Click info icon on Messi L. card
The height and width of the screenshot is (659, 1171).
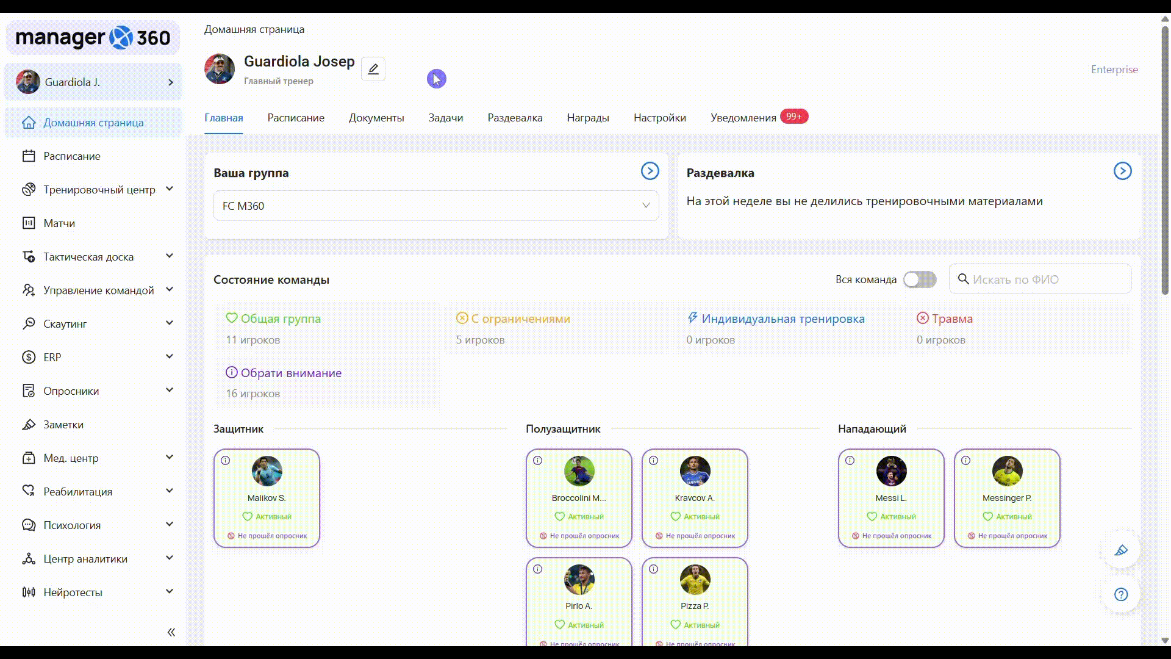(x=850, y=461)
